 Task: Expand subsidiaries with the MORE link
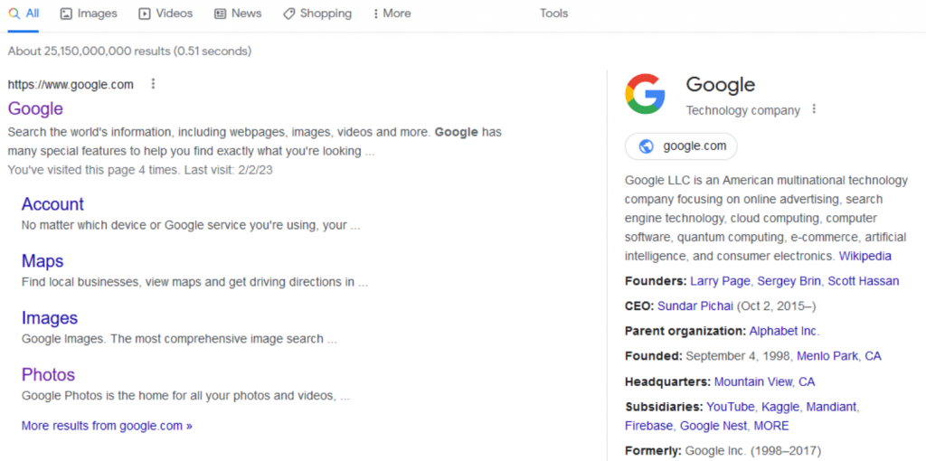click(x=770, y=426)
